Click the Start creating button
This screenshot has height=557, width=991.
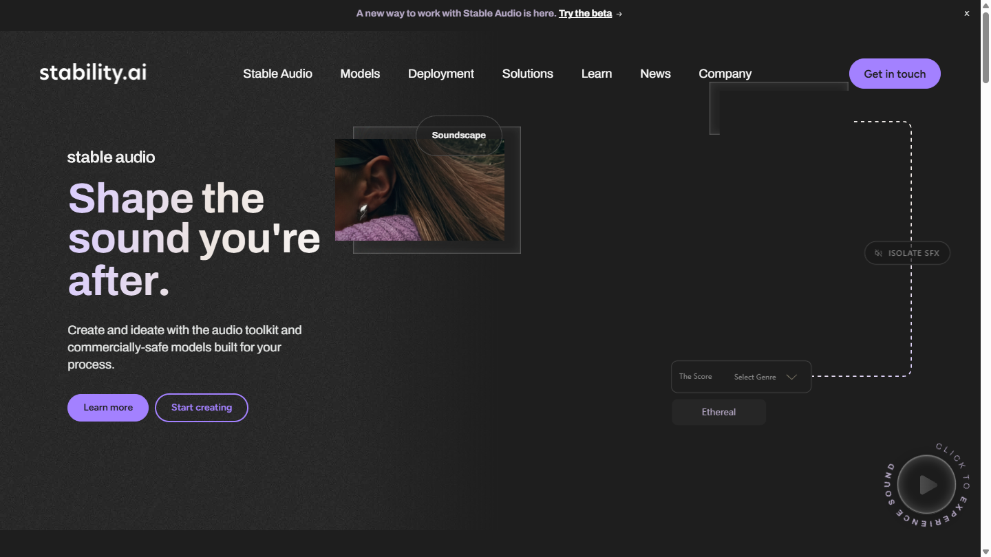pos(202,408)
